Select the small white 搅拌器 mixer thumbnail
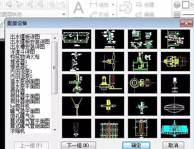This screenshot has height=149, width=194. [x=175, y=84]
